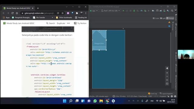The height and width of the screenshot is (109, 194).
Task: Open the Windows Start menu
Action: (x=65, y=101)
